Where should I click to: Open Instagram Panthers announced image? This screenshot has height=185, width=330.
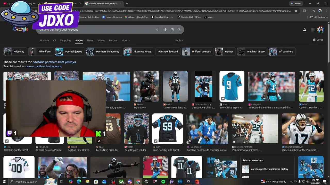(x=271, y=86)
